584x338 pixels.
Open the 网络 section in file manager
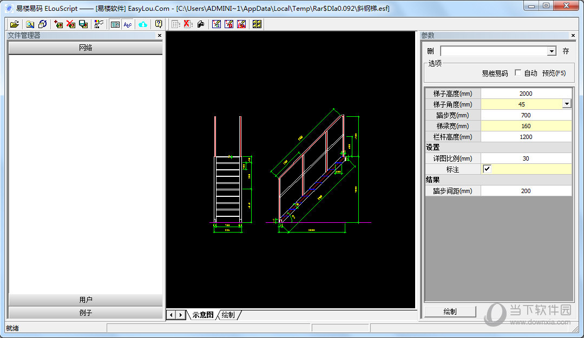click(x=86, y=48)
